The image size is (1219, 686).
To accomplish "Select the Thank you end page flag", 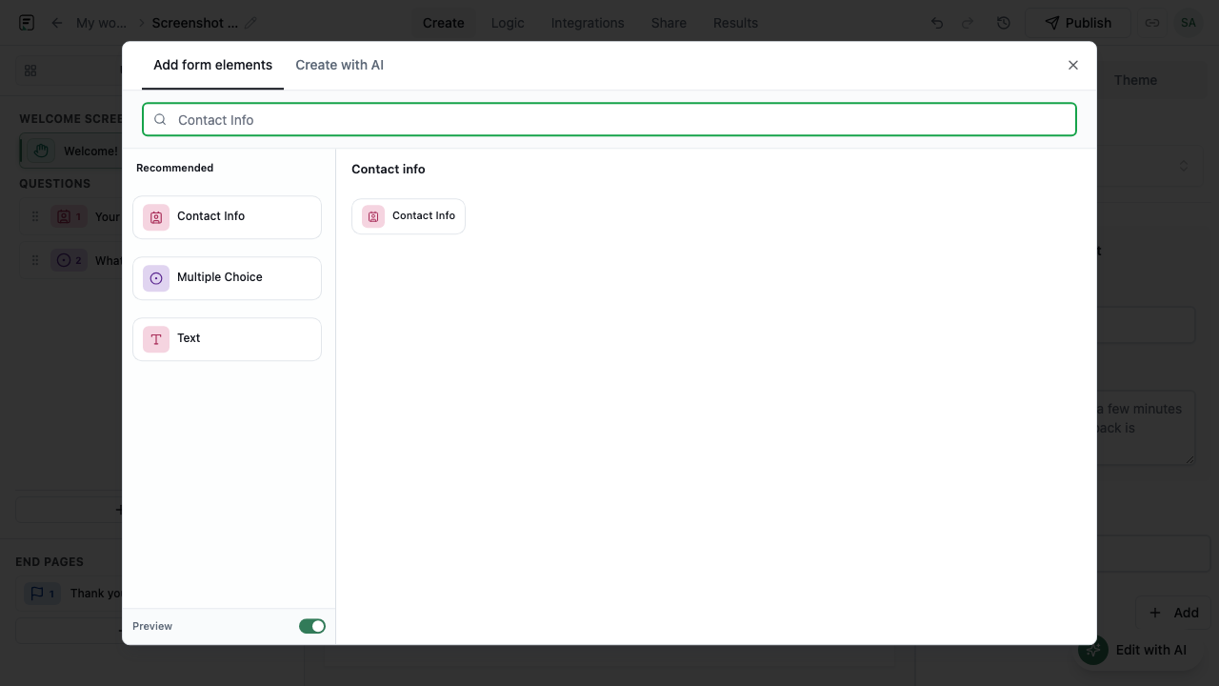I will pos(43,594).
